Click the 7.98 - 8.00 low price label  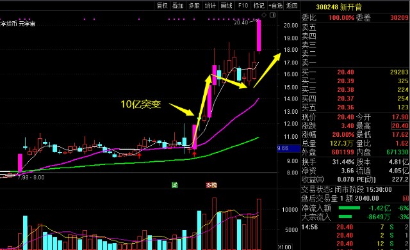[x=31, y=178]
